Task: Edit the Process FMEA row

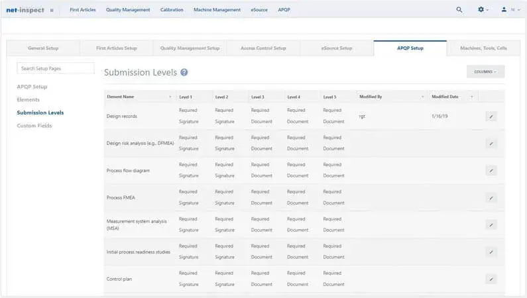Action: click(x=491, y=197)
